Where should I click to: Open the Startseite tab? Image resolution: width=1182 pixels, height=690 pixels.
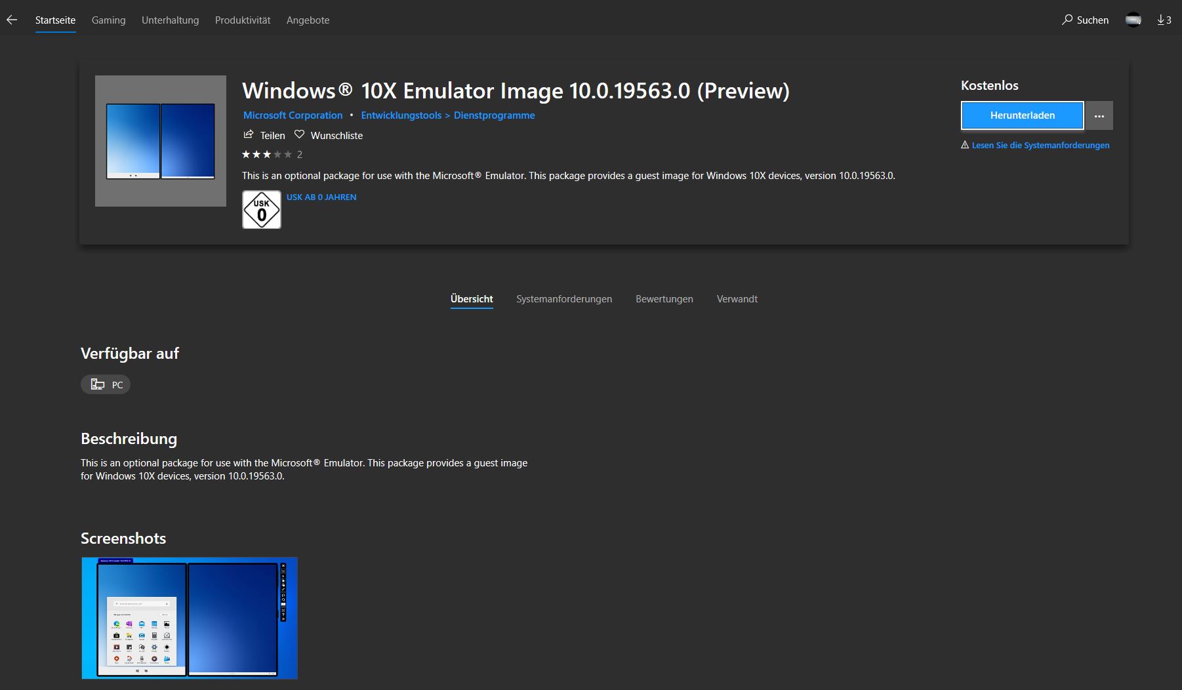[x=55, y=20]
